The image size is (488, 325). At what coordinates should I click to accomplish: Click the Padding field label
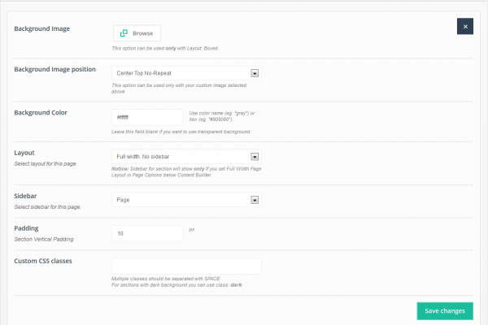point(26,228)
